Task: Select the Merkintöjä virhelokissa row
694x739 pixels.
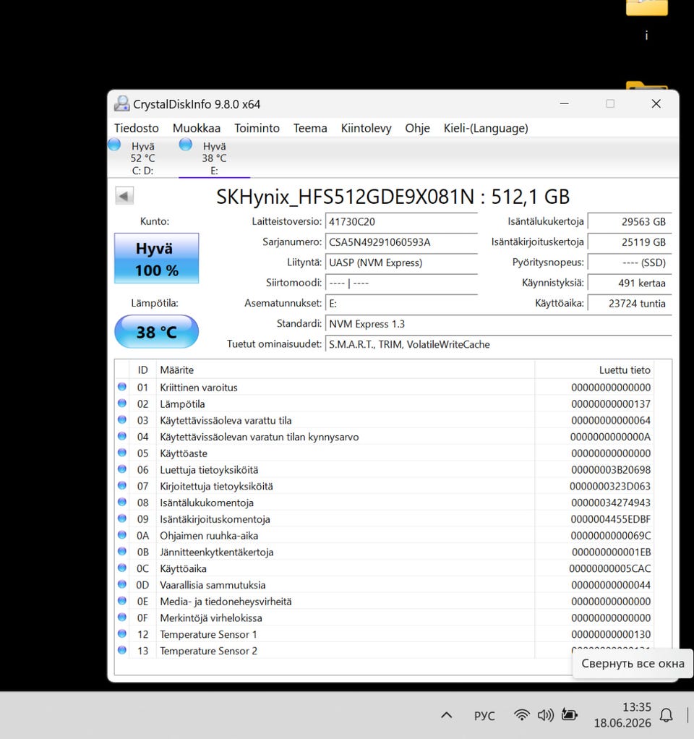Action: (385, 618)
